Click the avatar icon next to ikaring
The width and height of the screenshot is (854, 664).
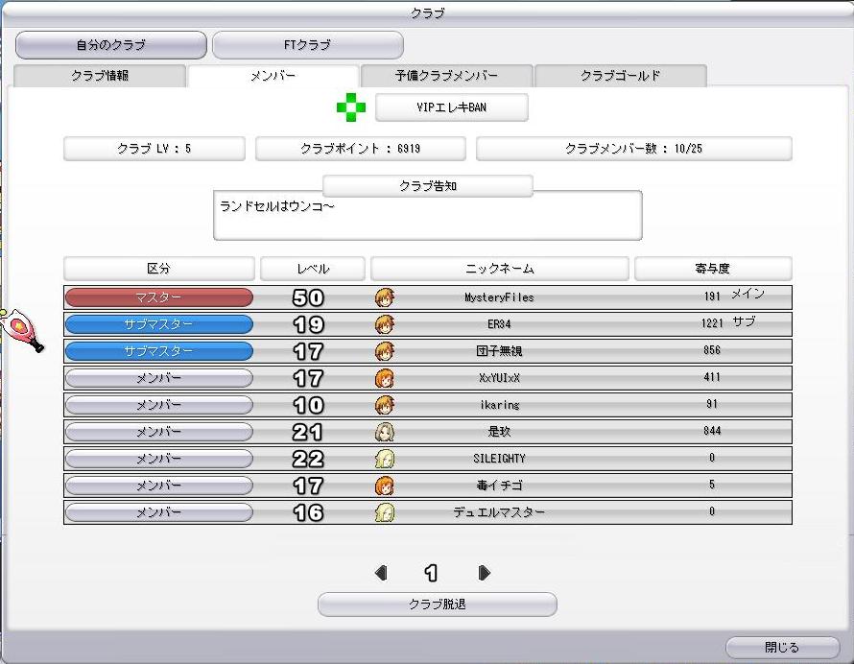[x=385, y=405]
